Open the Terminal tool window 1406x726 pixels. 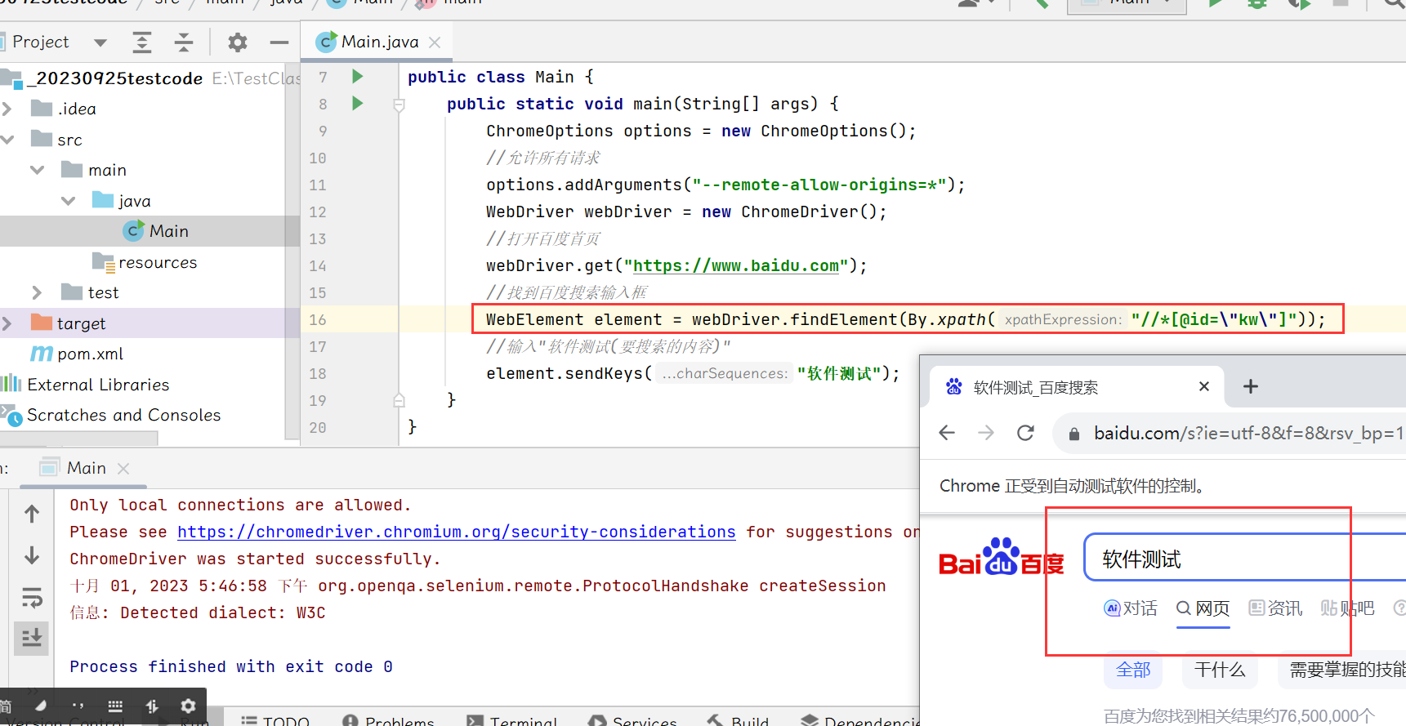click(x=512, y=721)
